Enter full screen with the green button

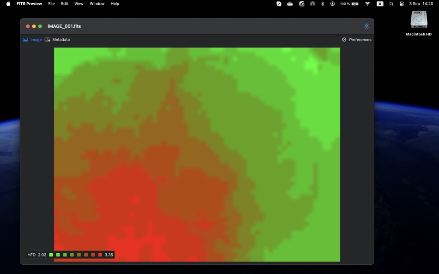[x=40, y=26]
